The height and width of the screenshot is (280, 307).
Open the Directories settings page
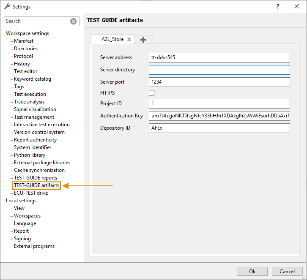click(x=26, y=49)
